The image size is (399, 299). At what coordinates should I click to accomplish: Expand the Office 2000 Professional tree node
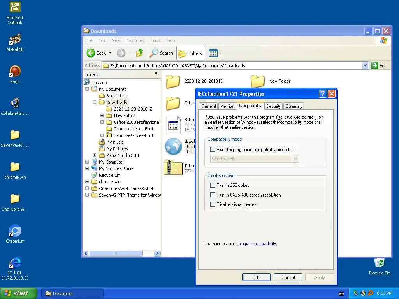click(102, 122)
